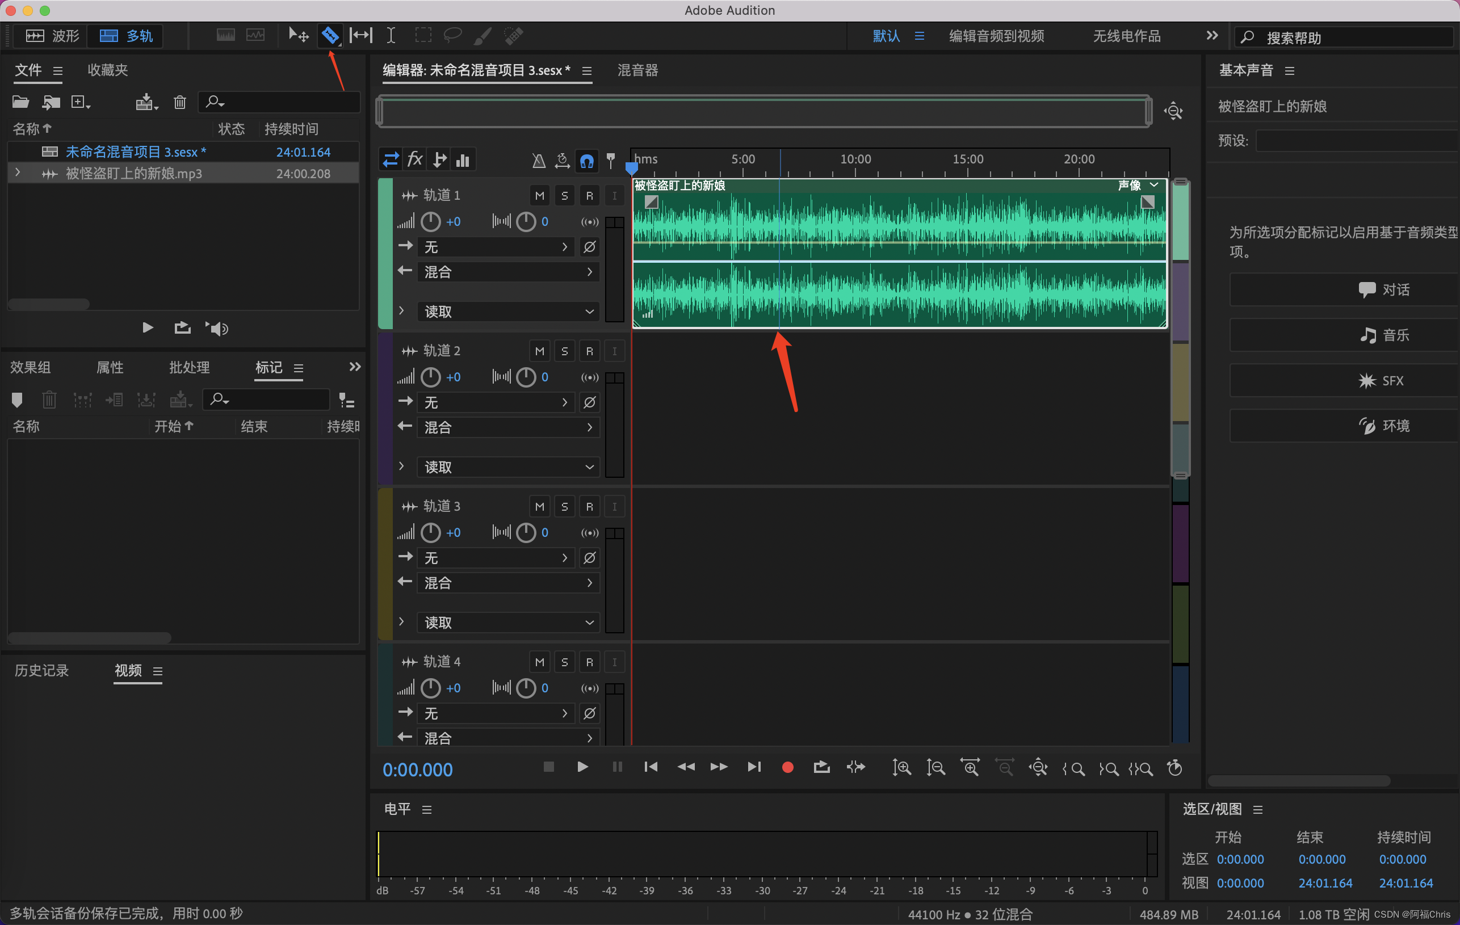Click the loop playback icon in transport

coord(821,767)
